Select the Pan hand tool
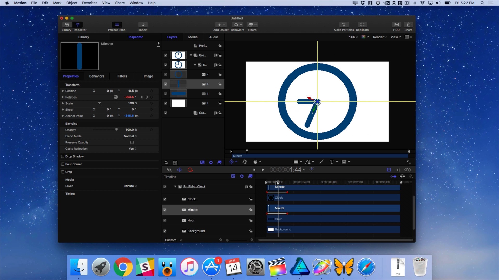The width and height of the screenshot is (499, 280). (x=255, y=162)
